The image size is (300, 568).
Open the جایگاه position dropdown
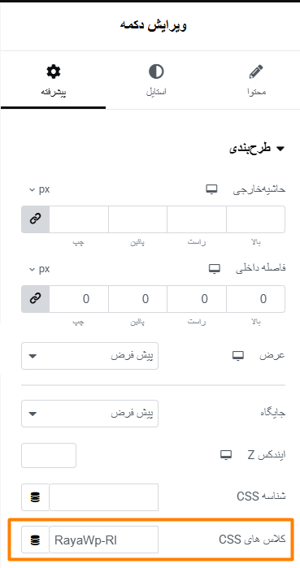click(90, 414)
